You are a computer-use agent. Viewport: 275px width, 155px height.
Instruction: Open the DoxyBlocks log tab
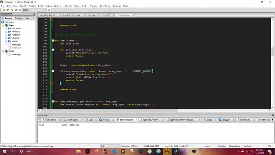point(245,120)
